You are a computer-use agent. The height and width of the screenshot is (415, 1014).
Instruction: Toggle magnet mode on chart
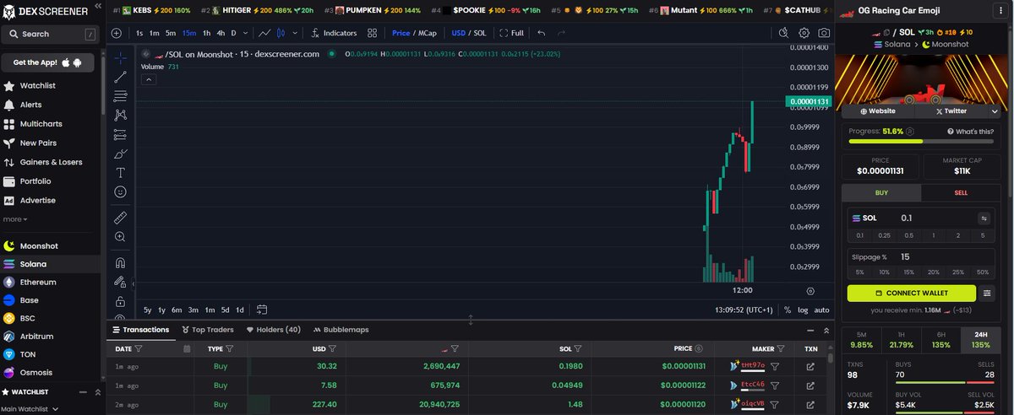click(120, 262)
